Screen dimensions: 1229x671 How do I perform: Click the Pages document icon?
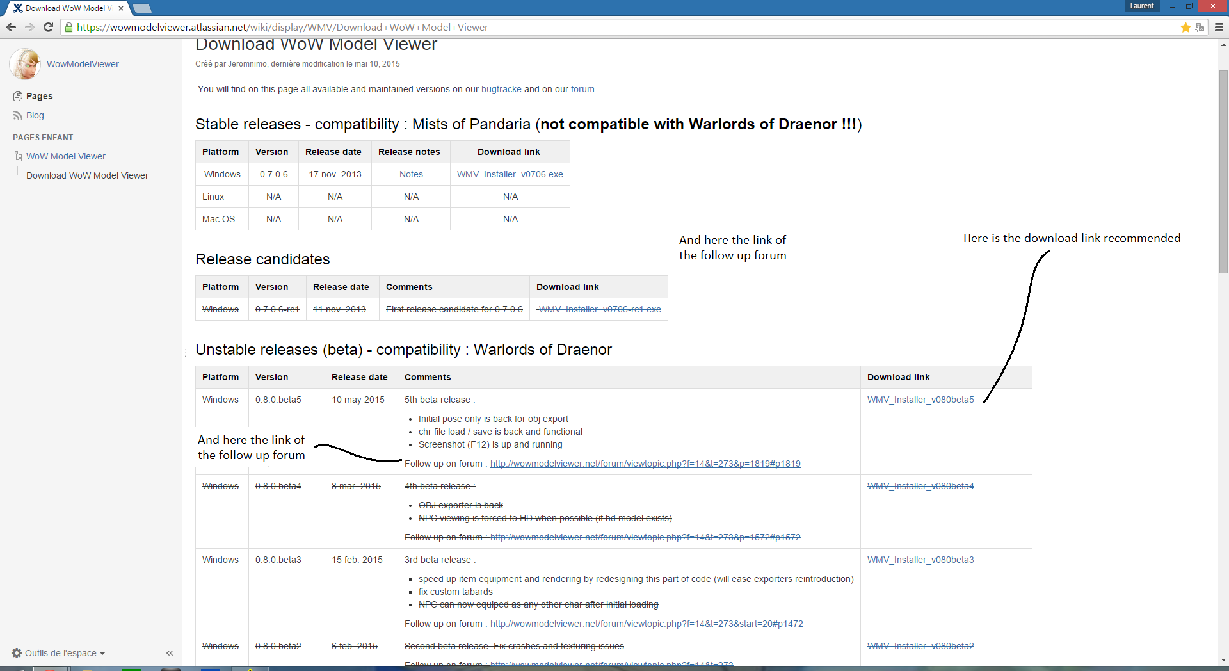[x=18, y=96]
